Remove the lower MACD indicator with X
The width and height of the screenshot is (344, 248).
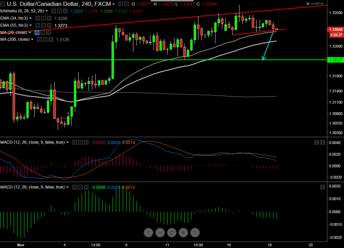pos(86,187)
